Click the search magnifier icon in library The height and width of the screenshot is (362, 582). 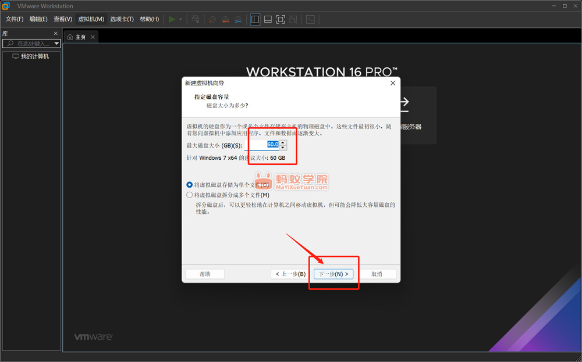[10, 44]
